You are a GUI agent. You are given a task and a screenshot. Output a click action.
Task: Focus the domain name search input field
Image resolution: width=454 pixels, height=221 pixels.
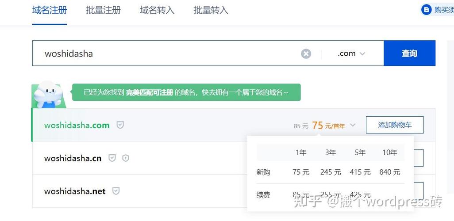point(168,53)
